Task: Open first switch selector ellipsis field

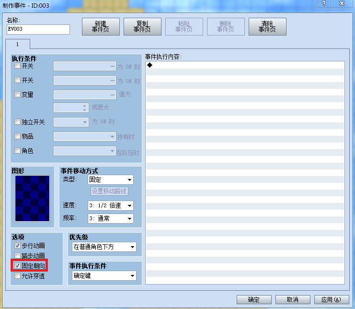Action: tap(85, 66)
